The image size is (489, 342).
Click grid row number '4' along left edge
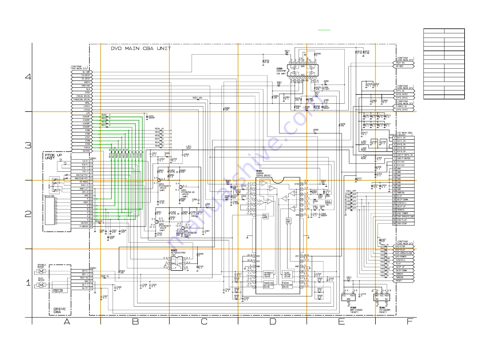pos(28,77)
